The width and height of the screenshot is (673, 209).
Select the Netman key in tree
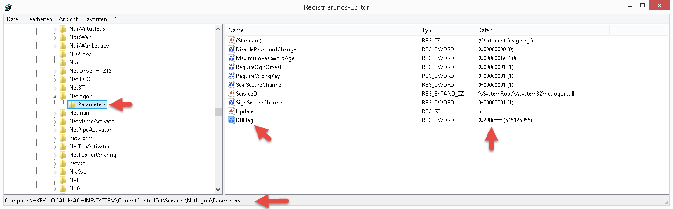(79, 113)
